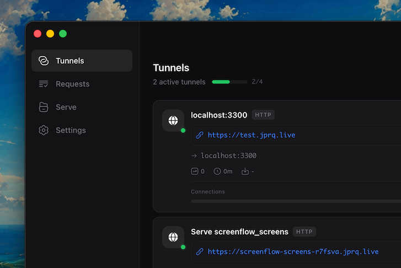Click the Serve folder icon
This screenshot has width=401, height=268.
[44, 107]
